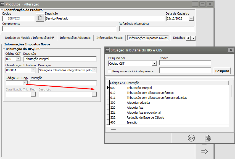Click the right arrow icon in side panel

(x=204, y=152)
